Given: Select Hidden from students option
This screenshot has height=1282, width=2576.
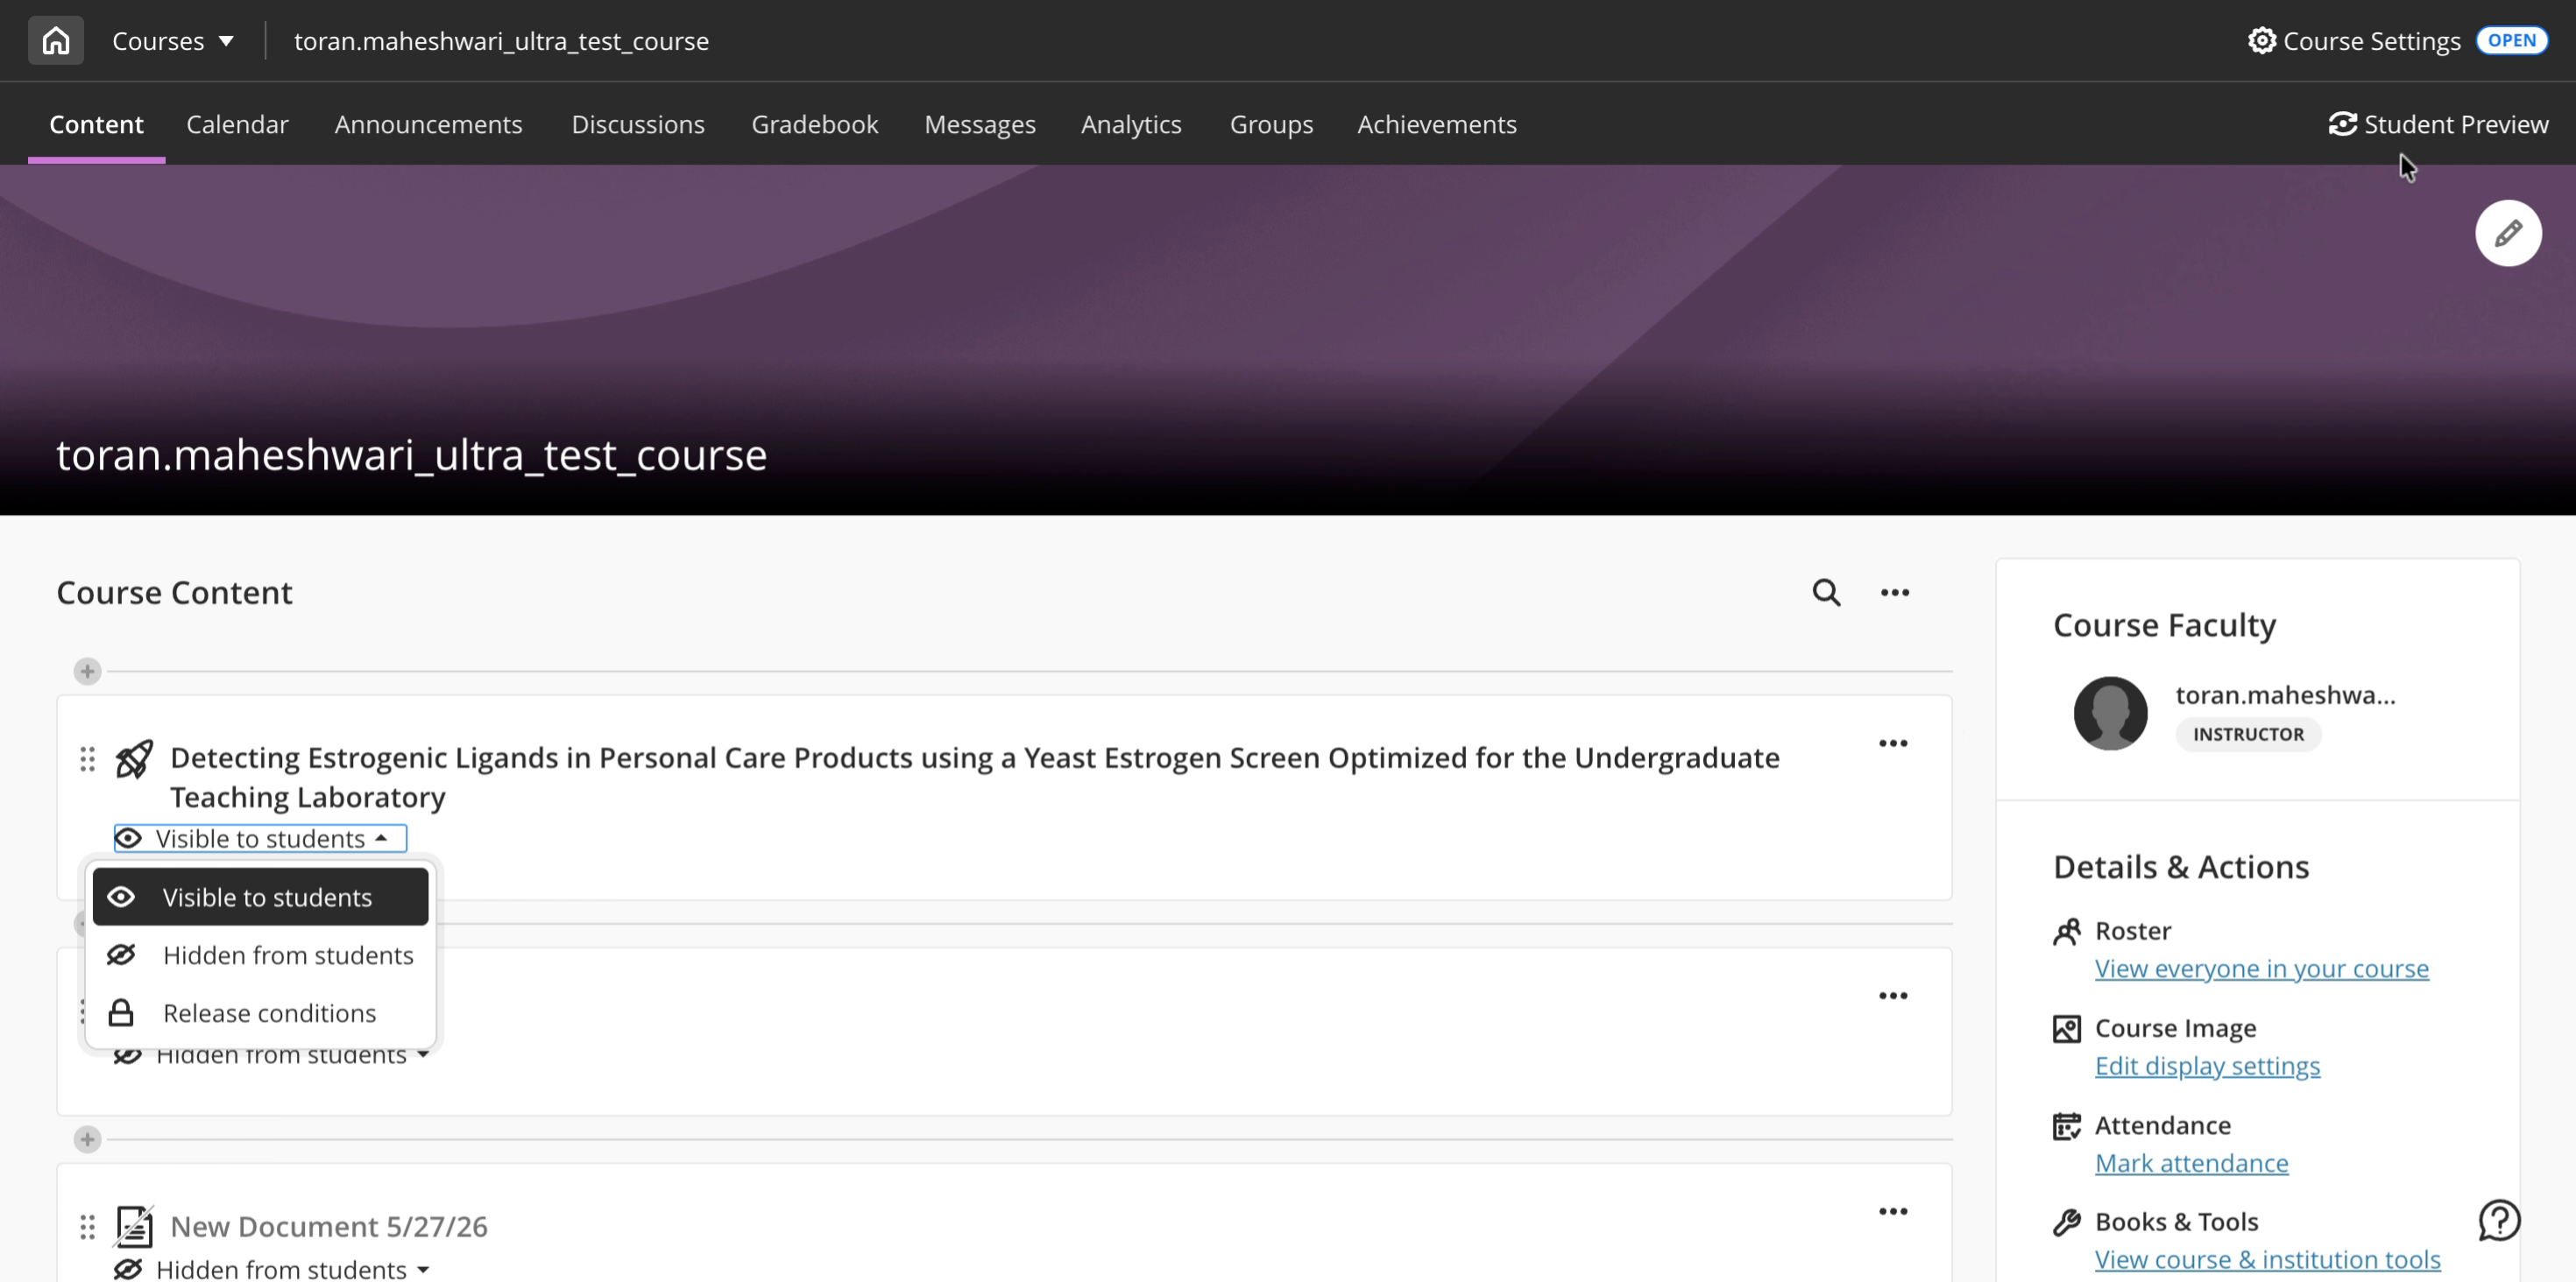Looking at the screenshot, I should [x=260, y=954].
